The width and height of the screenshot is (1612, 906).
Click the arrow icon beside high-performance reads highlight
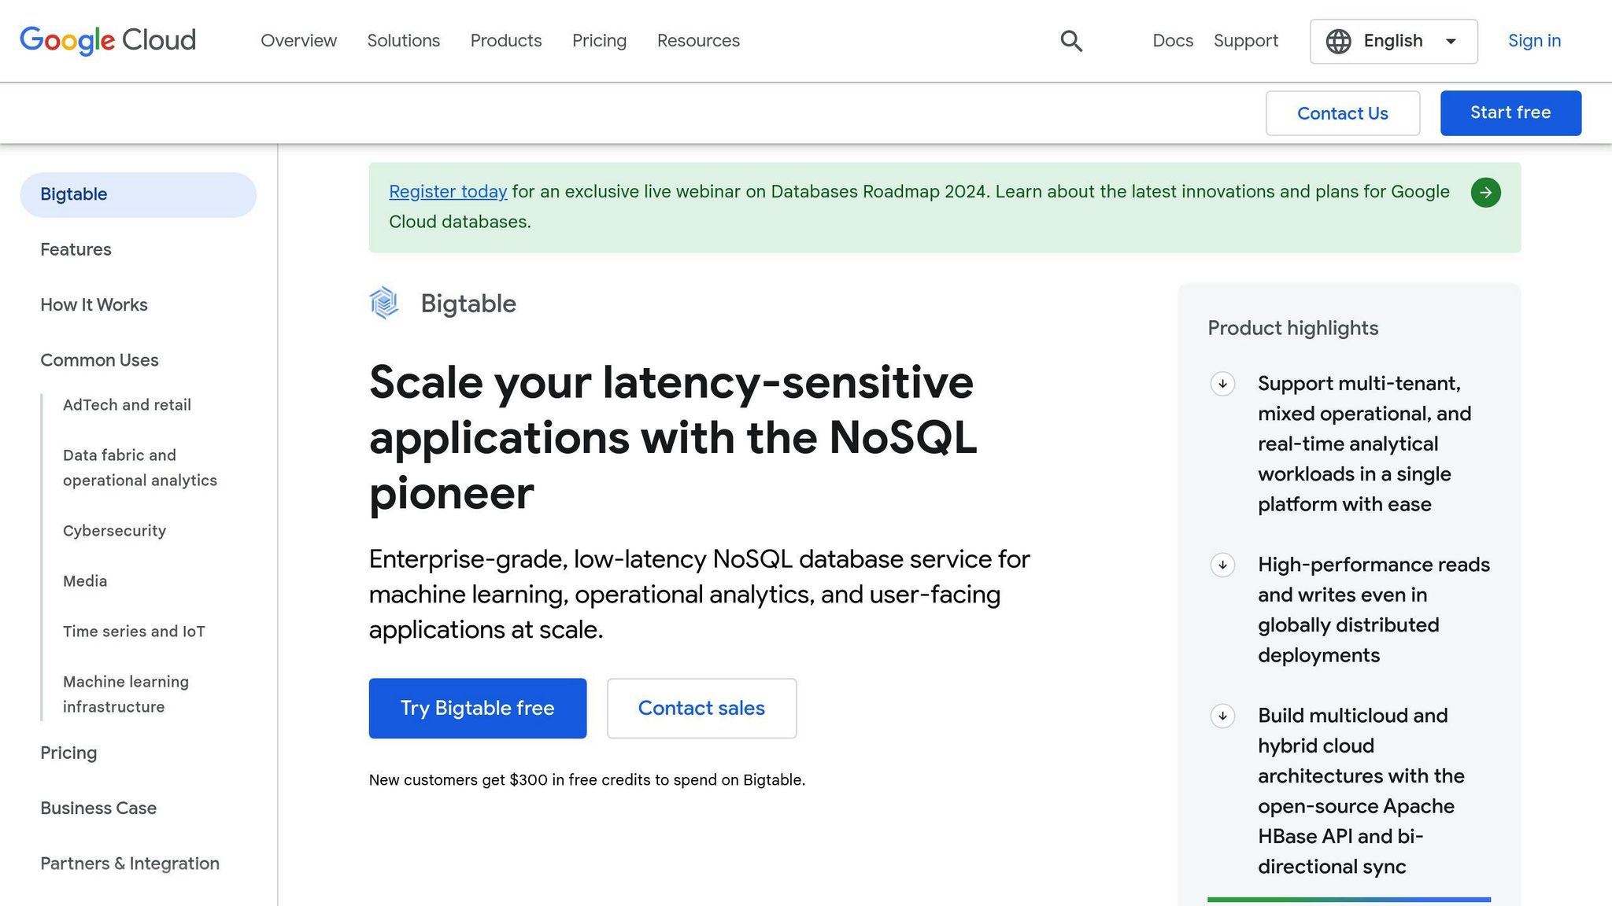[1222, 565]
